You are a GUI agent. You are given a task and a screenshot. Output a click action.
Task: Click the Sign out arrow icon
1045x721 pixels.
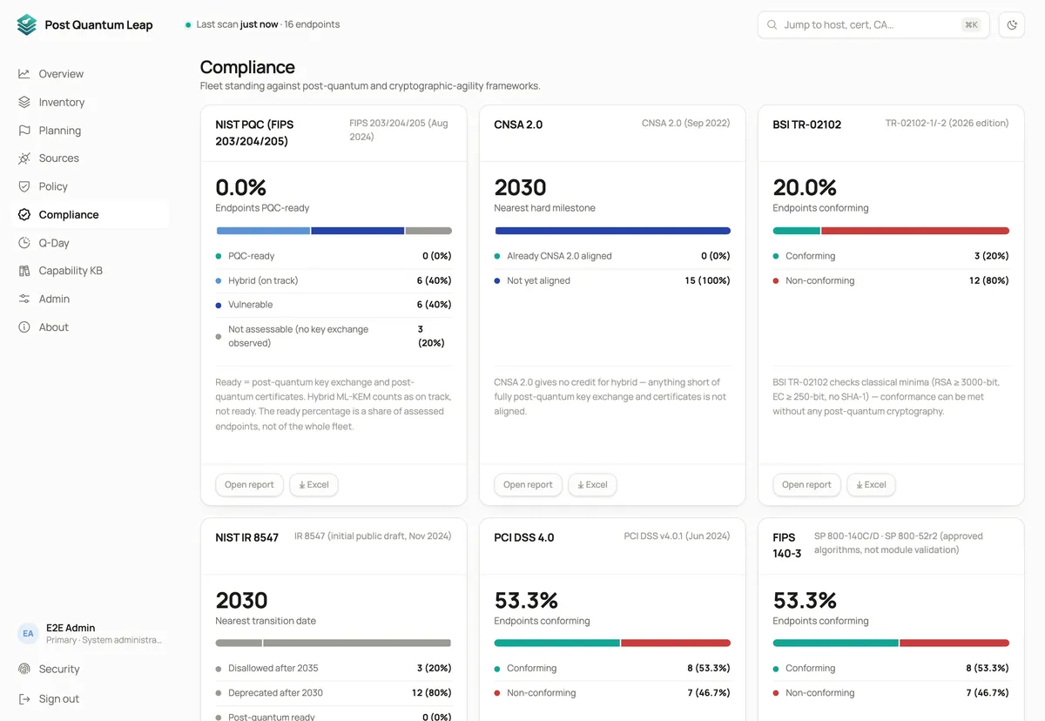(24, 699)
